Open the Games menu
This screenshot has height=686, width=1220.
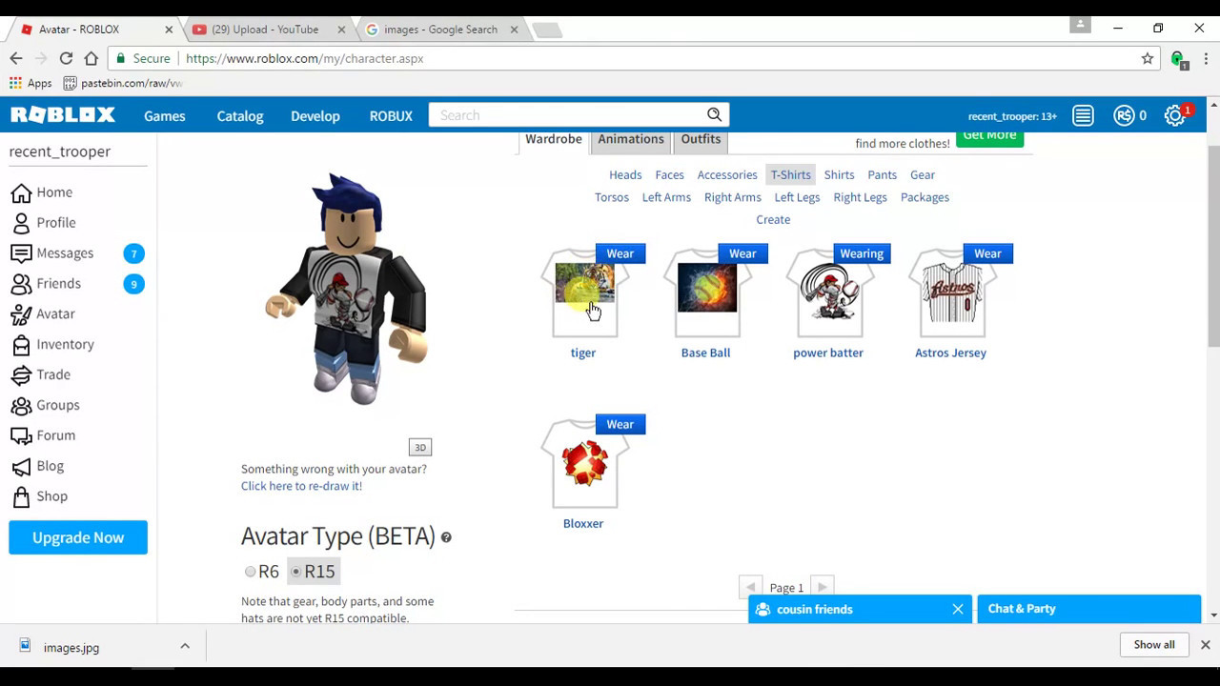(x=165, y=115)
